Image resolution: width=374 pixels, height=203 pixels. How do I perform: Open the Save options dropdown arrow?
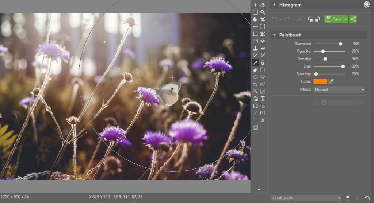tap(346, 19)
